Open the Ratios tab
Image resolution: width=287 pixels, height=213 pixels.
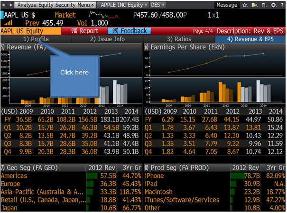(x=179, y=39)
